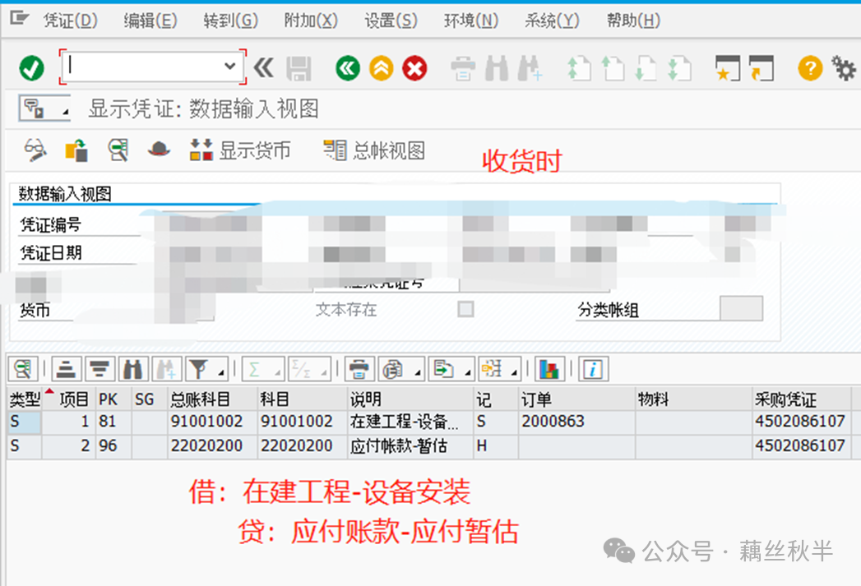Open the 设置(S) menu
This screenshot has height=586, width=861.
391,21
